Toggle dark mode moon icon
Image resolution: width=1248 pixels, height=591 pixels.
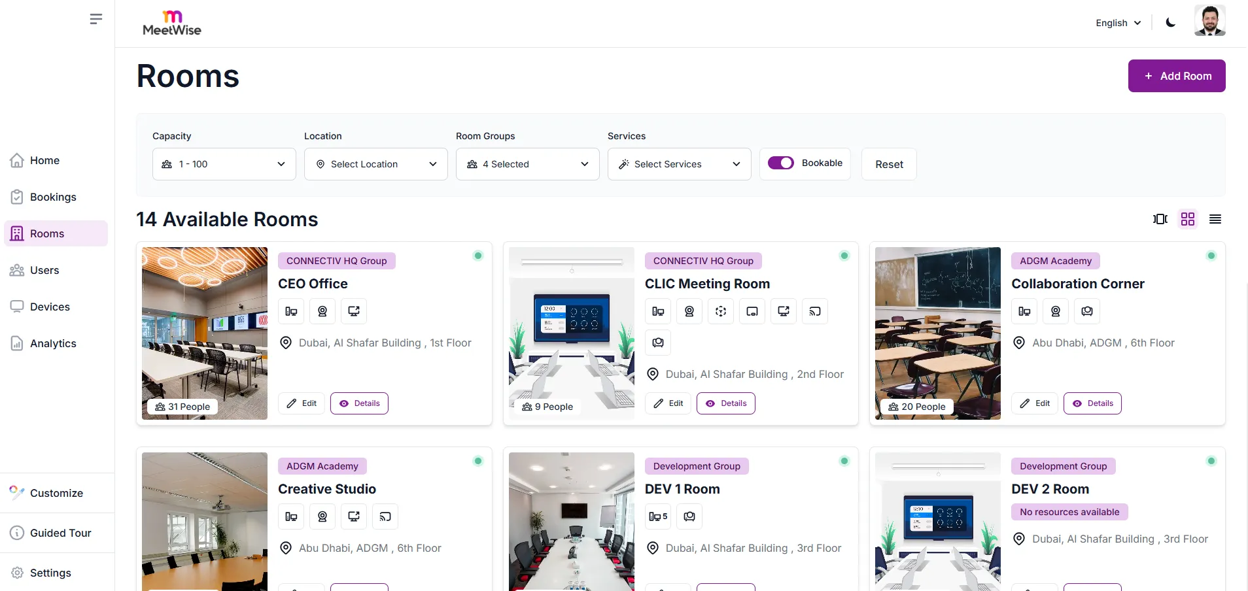pos(1171,23)
